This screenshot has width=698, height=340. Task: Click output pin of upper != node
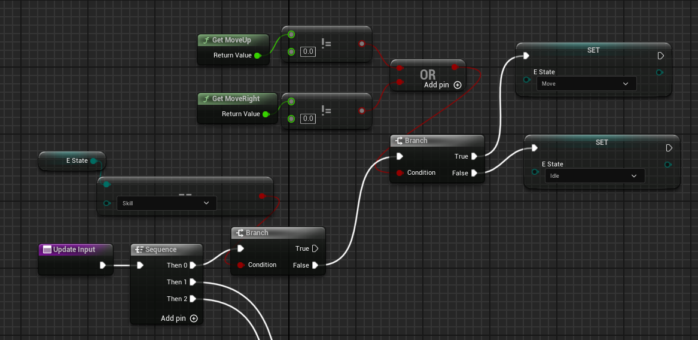coord(362,44)
